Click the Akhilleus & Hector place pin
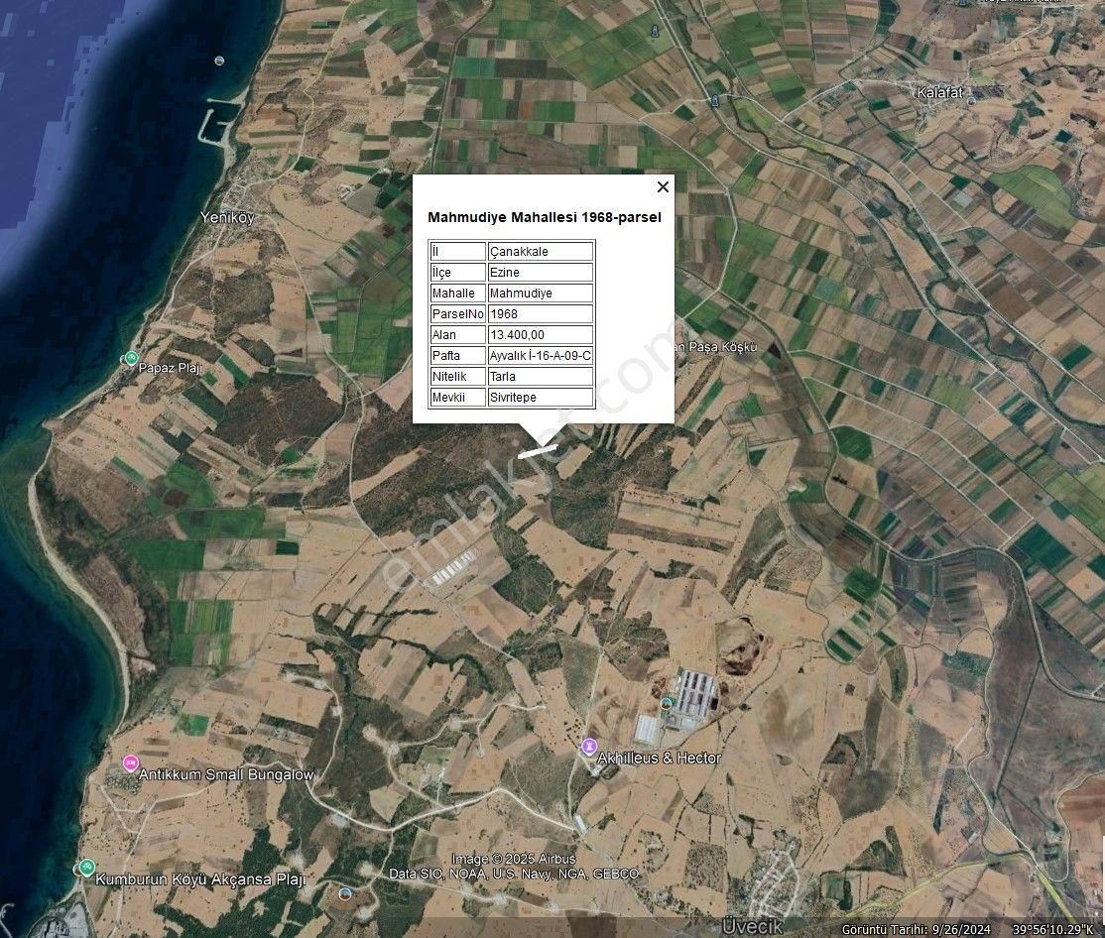The image size is (1105, 938). (590, 746)
